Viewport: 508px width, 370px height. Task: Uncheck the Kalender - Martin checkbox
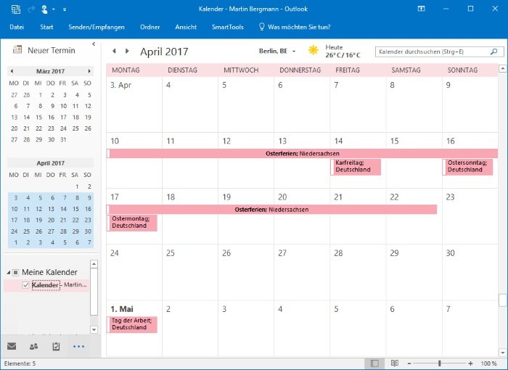(x=26, y=285)
